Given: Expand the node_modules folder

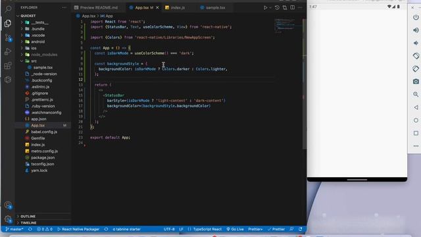Looking at the screenshot, I should [44, 55].
